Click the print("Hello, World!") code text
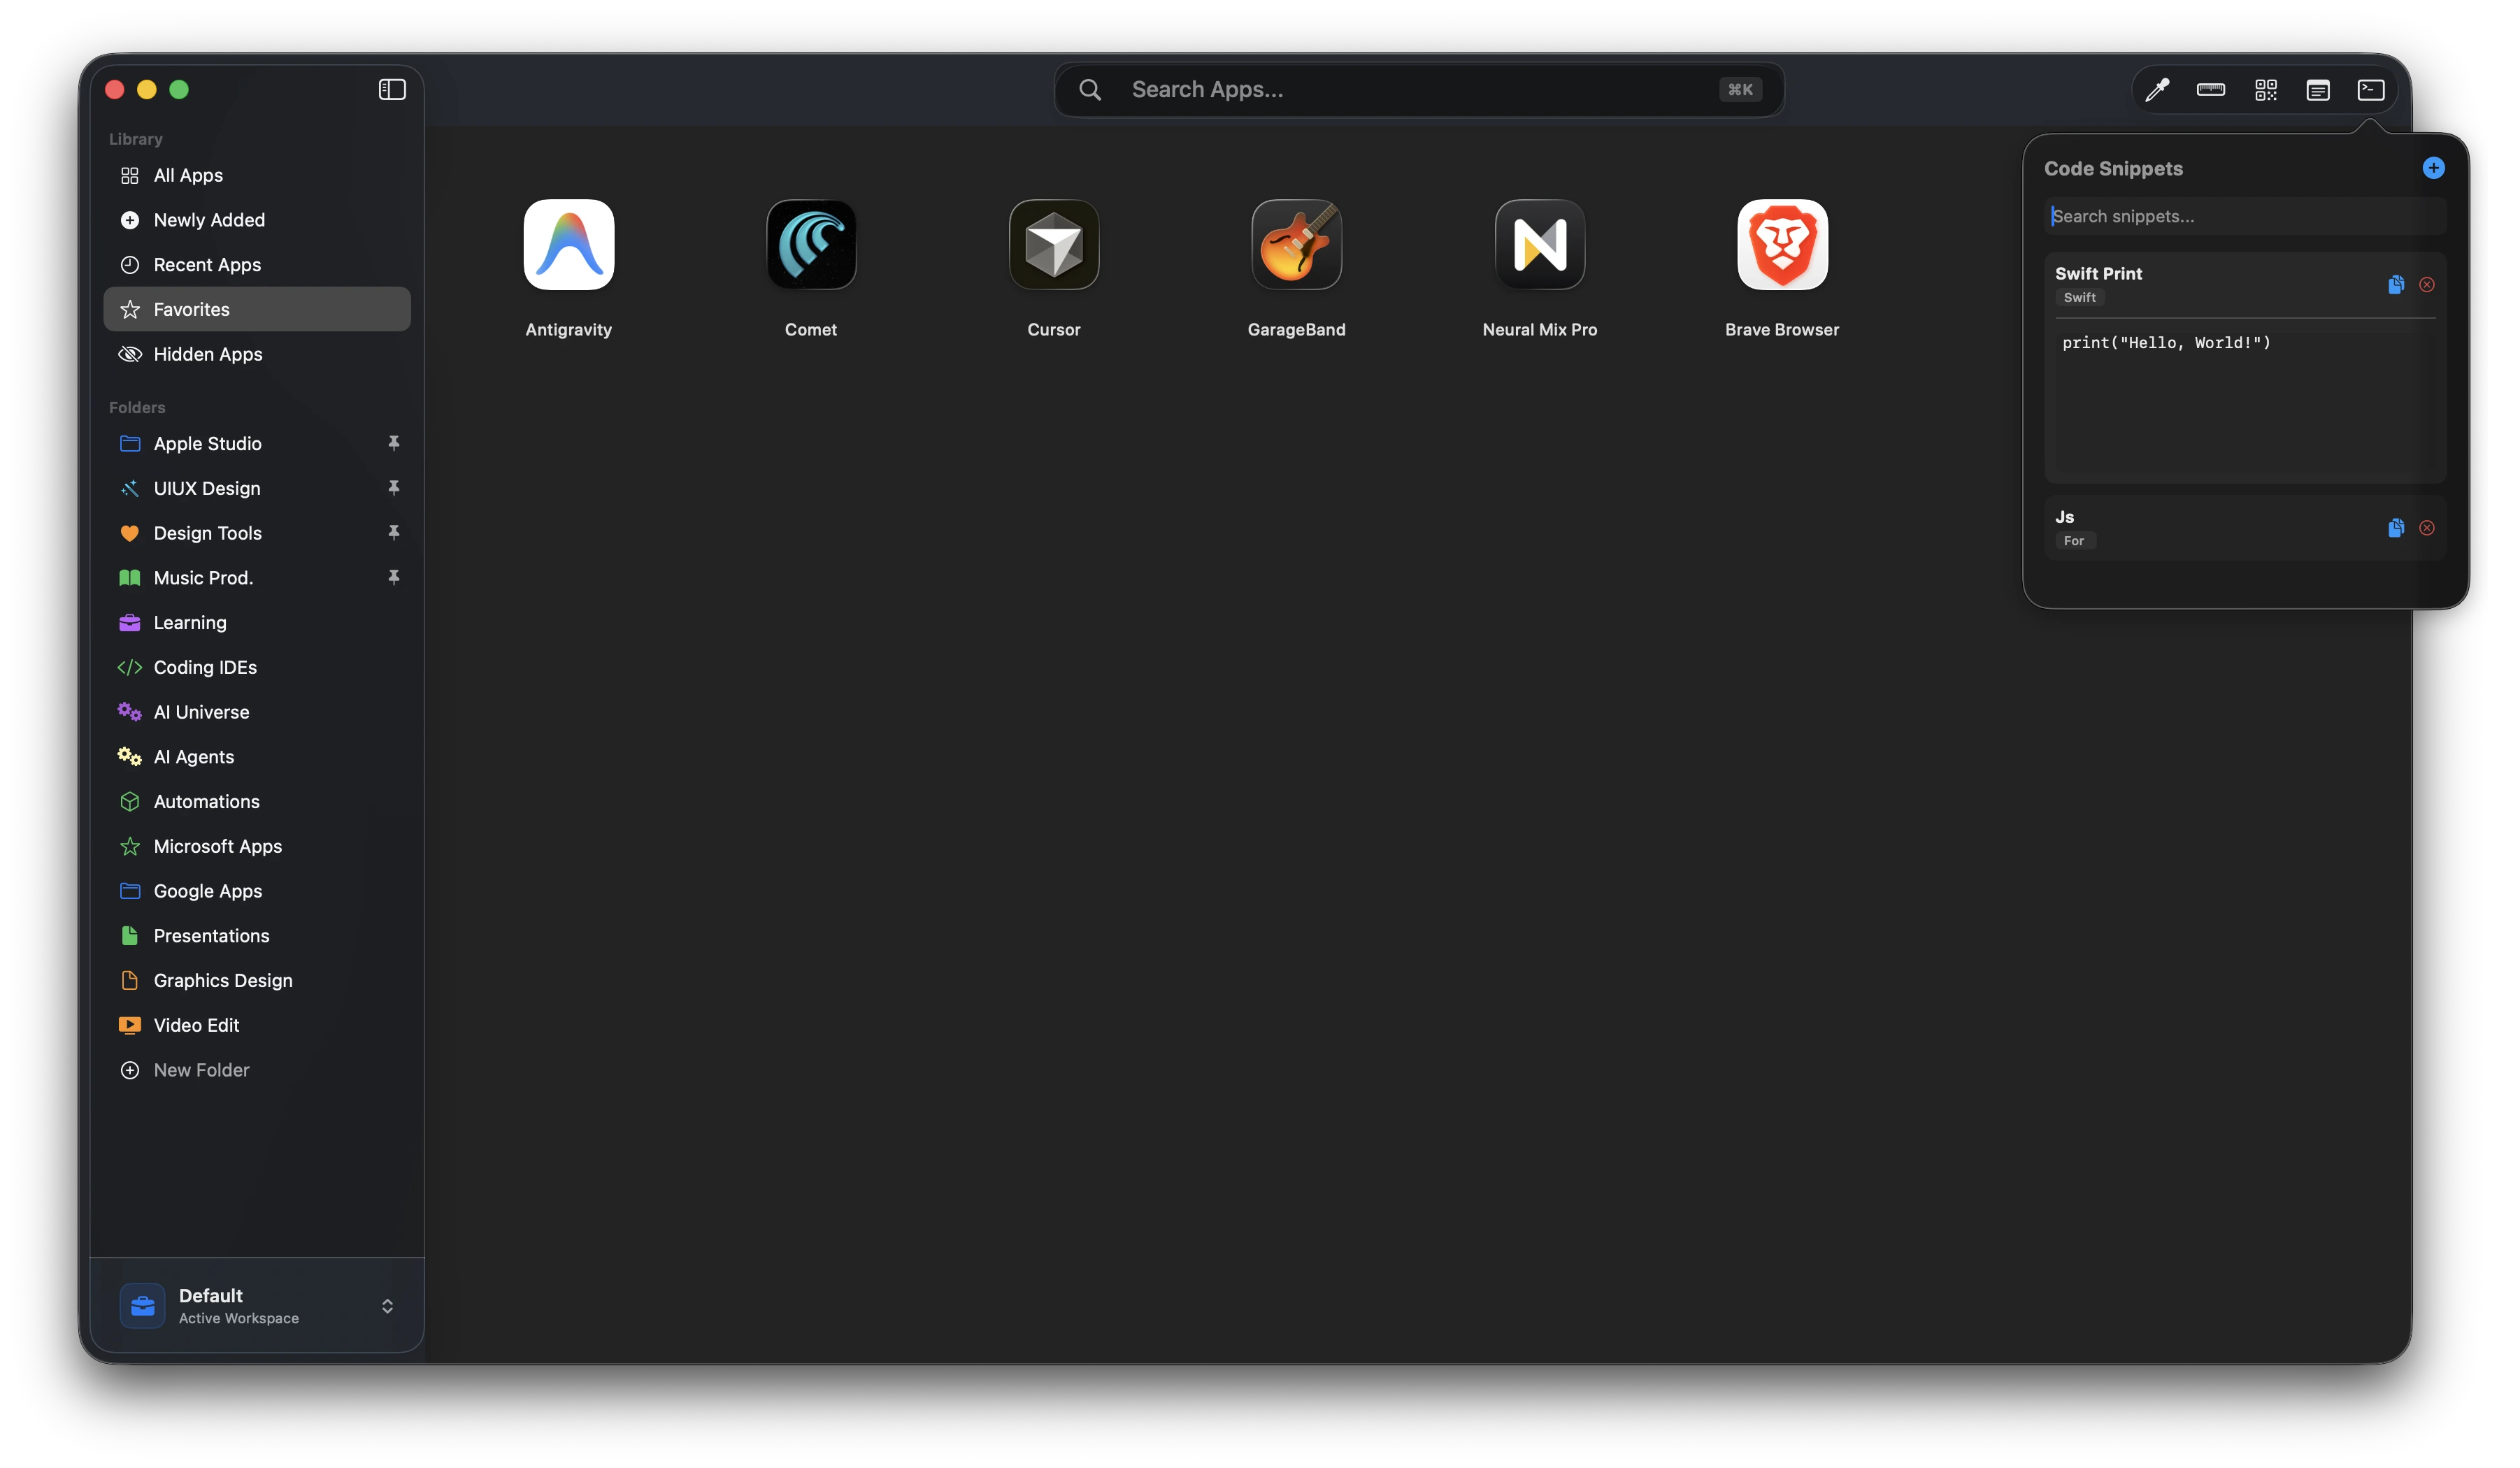 point(2166,343)
